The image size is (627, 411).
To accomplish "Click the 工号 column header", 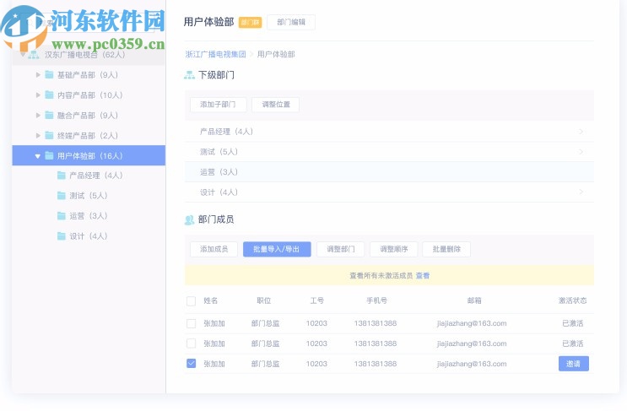I will [x=317, y=300].
